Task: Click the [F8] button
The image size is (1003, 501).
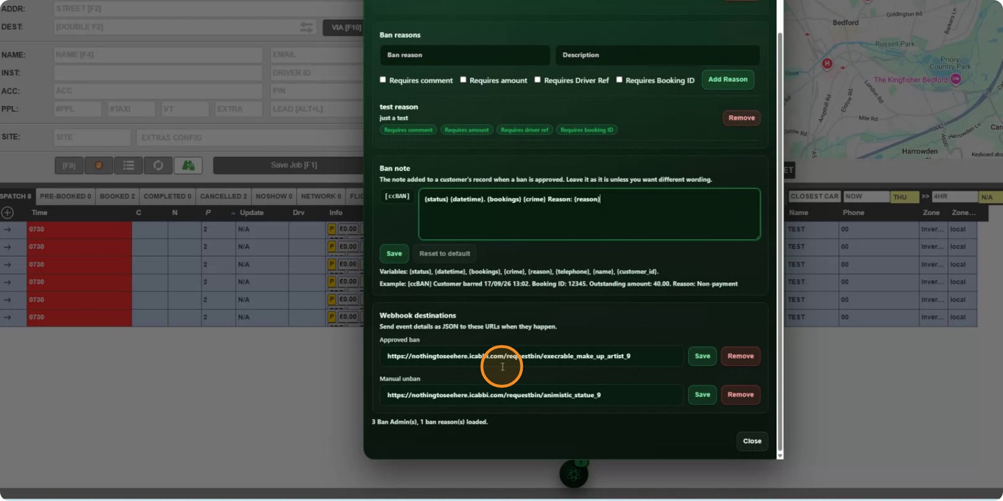Action: (x=69, y=165)
